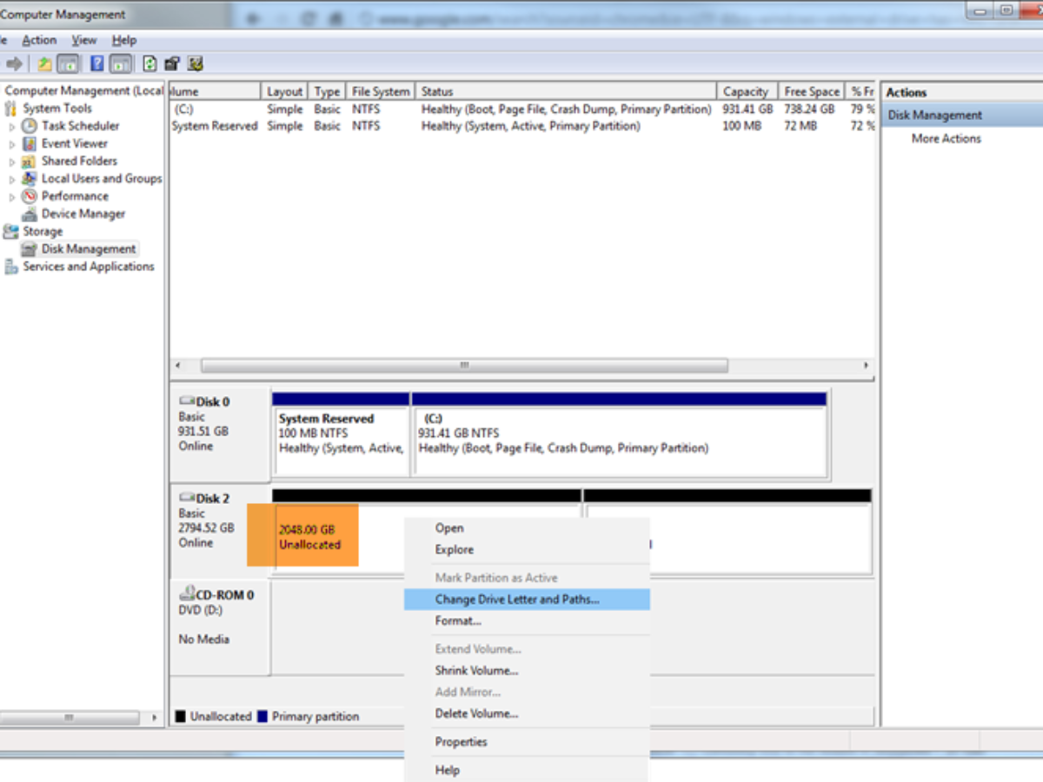Click the 738.24 GB free space cell
This screenshot has height=782, width=1043.
(809, 109)
